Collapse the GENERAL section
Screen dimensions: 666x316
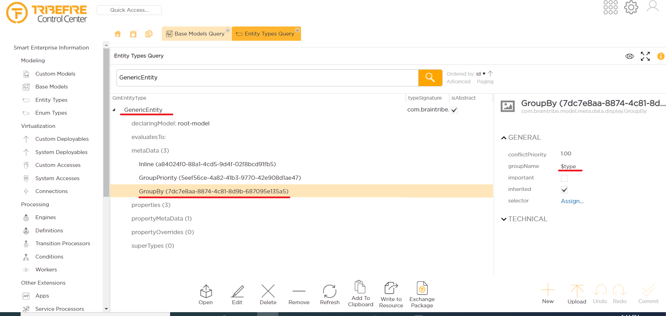[504, 138]
